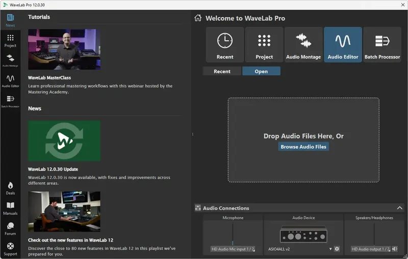Screen dimensions: 408x259
Task: Select the large Batch Processor tile
Action: (x=382, y=45)
